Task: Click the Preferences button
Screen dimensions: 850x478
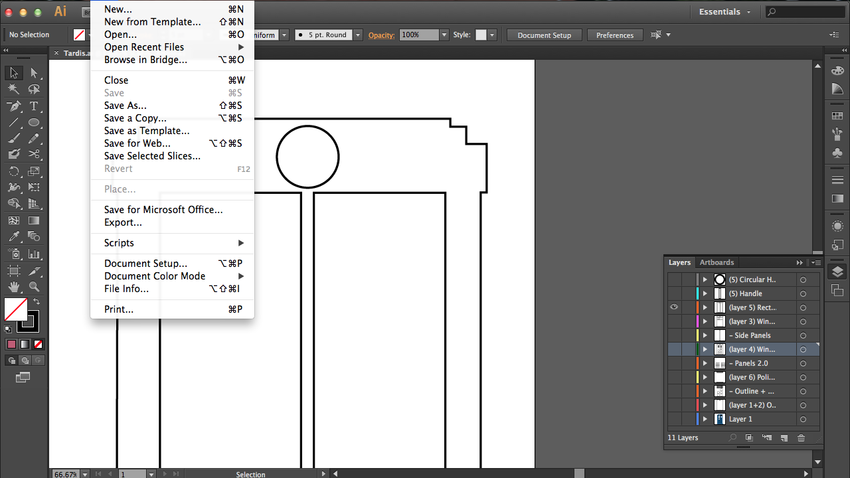Action: click(615, 35)
